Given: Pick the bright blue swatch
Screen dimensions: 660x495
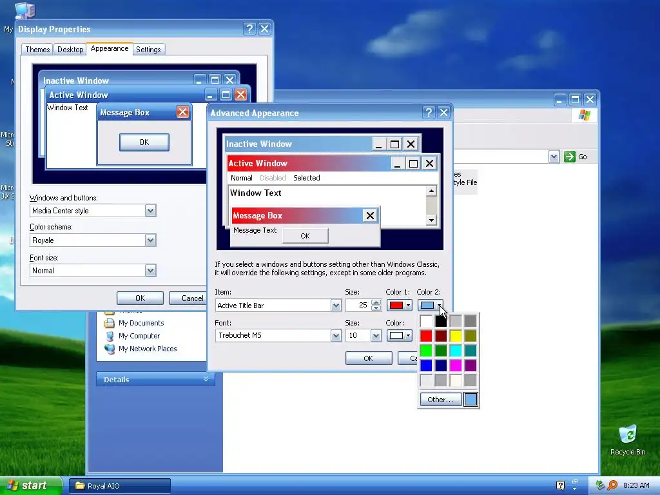Looking at the screenshot, I should pos(426,365).
